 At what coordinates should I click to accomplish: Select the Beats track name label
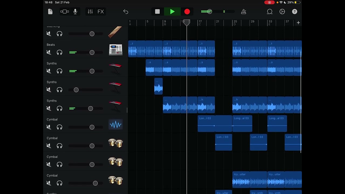pyautogui.click(x=51, y=45)
